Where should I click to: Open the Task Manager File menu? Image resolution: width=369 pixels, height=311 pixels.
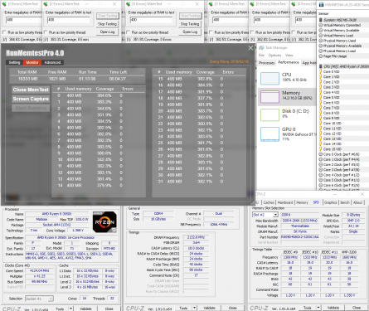(261, 55)
